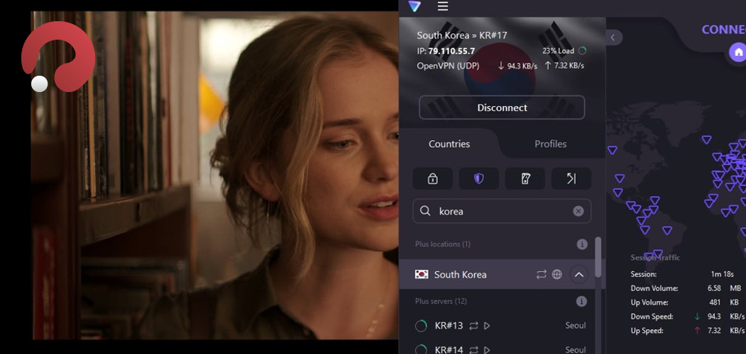This screenshot has width=746, height=354.
Task: Open the hamburger menu
Action: [x=443, y=6]
